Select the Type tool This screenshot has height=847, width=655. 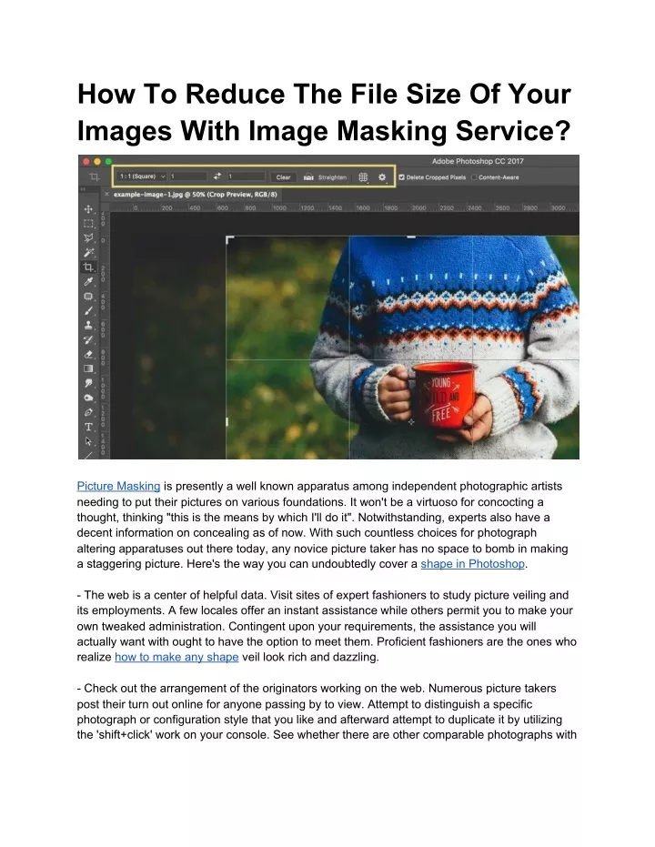88,428
